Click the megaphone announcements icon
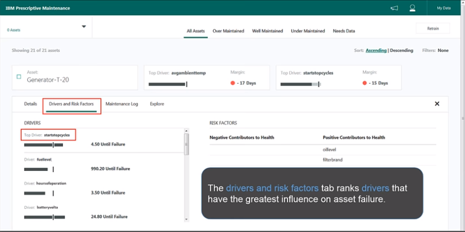Image resolution: width=465 pixels, height=232 pixels. click(x=394, y=8)
